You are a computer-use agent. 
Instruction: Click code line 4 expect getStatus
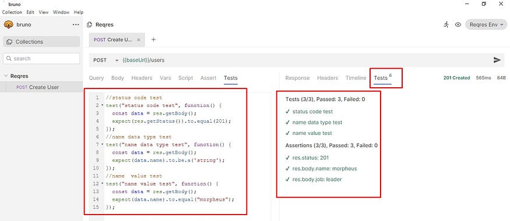(x=171, y=122)
